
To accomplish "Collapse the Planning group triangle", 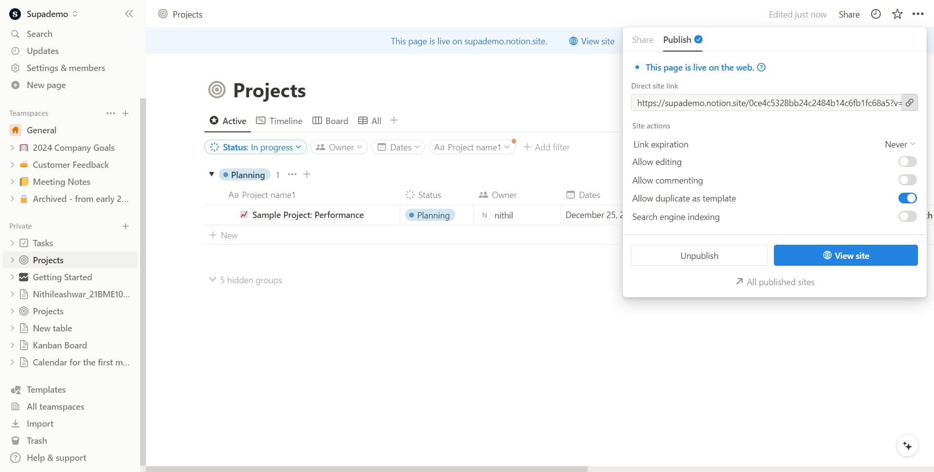I will (x=212, y=174).
